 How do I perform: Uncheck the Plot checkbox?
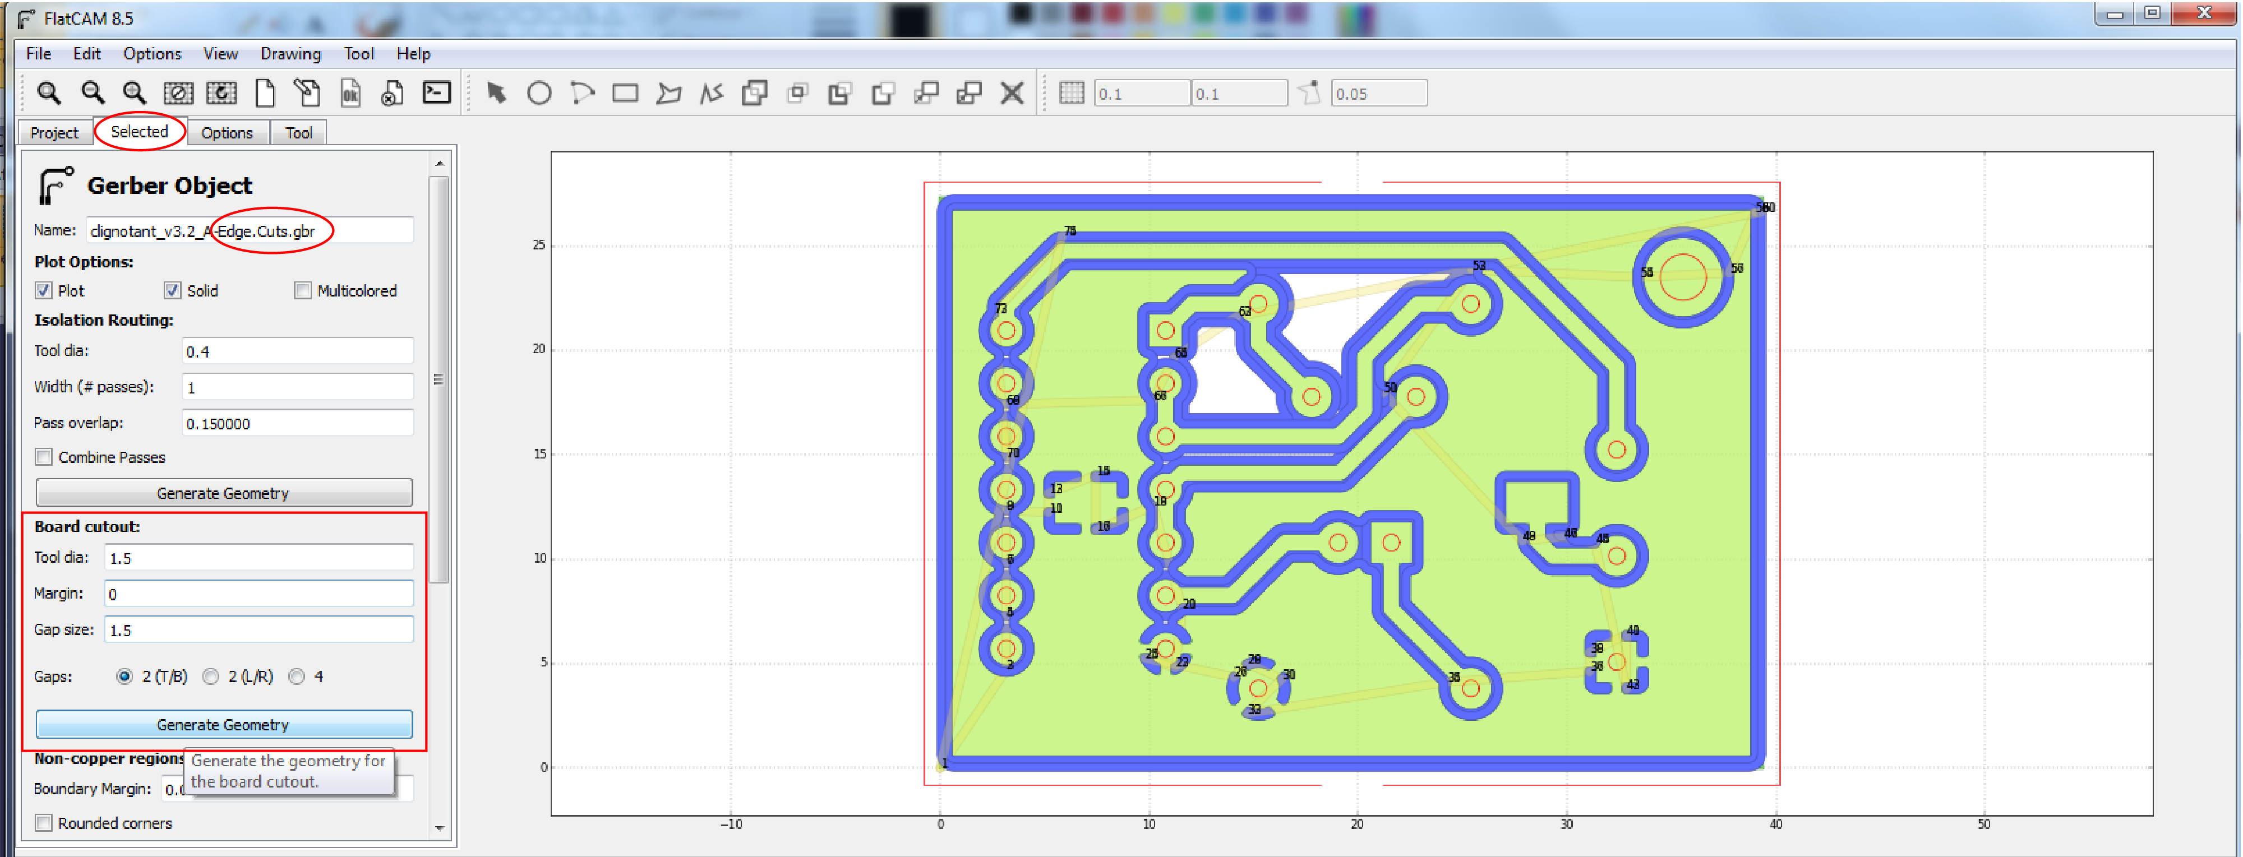(44, 290)
